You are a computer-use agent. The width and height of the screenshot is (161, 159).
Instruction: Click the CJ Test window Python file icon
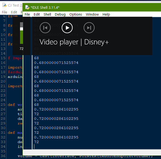point(4,5)
